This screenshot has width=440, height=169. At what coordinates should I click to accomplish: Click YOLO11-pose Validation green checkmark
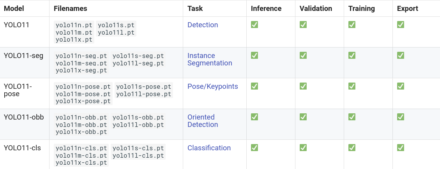coord(303,86)
